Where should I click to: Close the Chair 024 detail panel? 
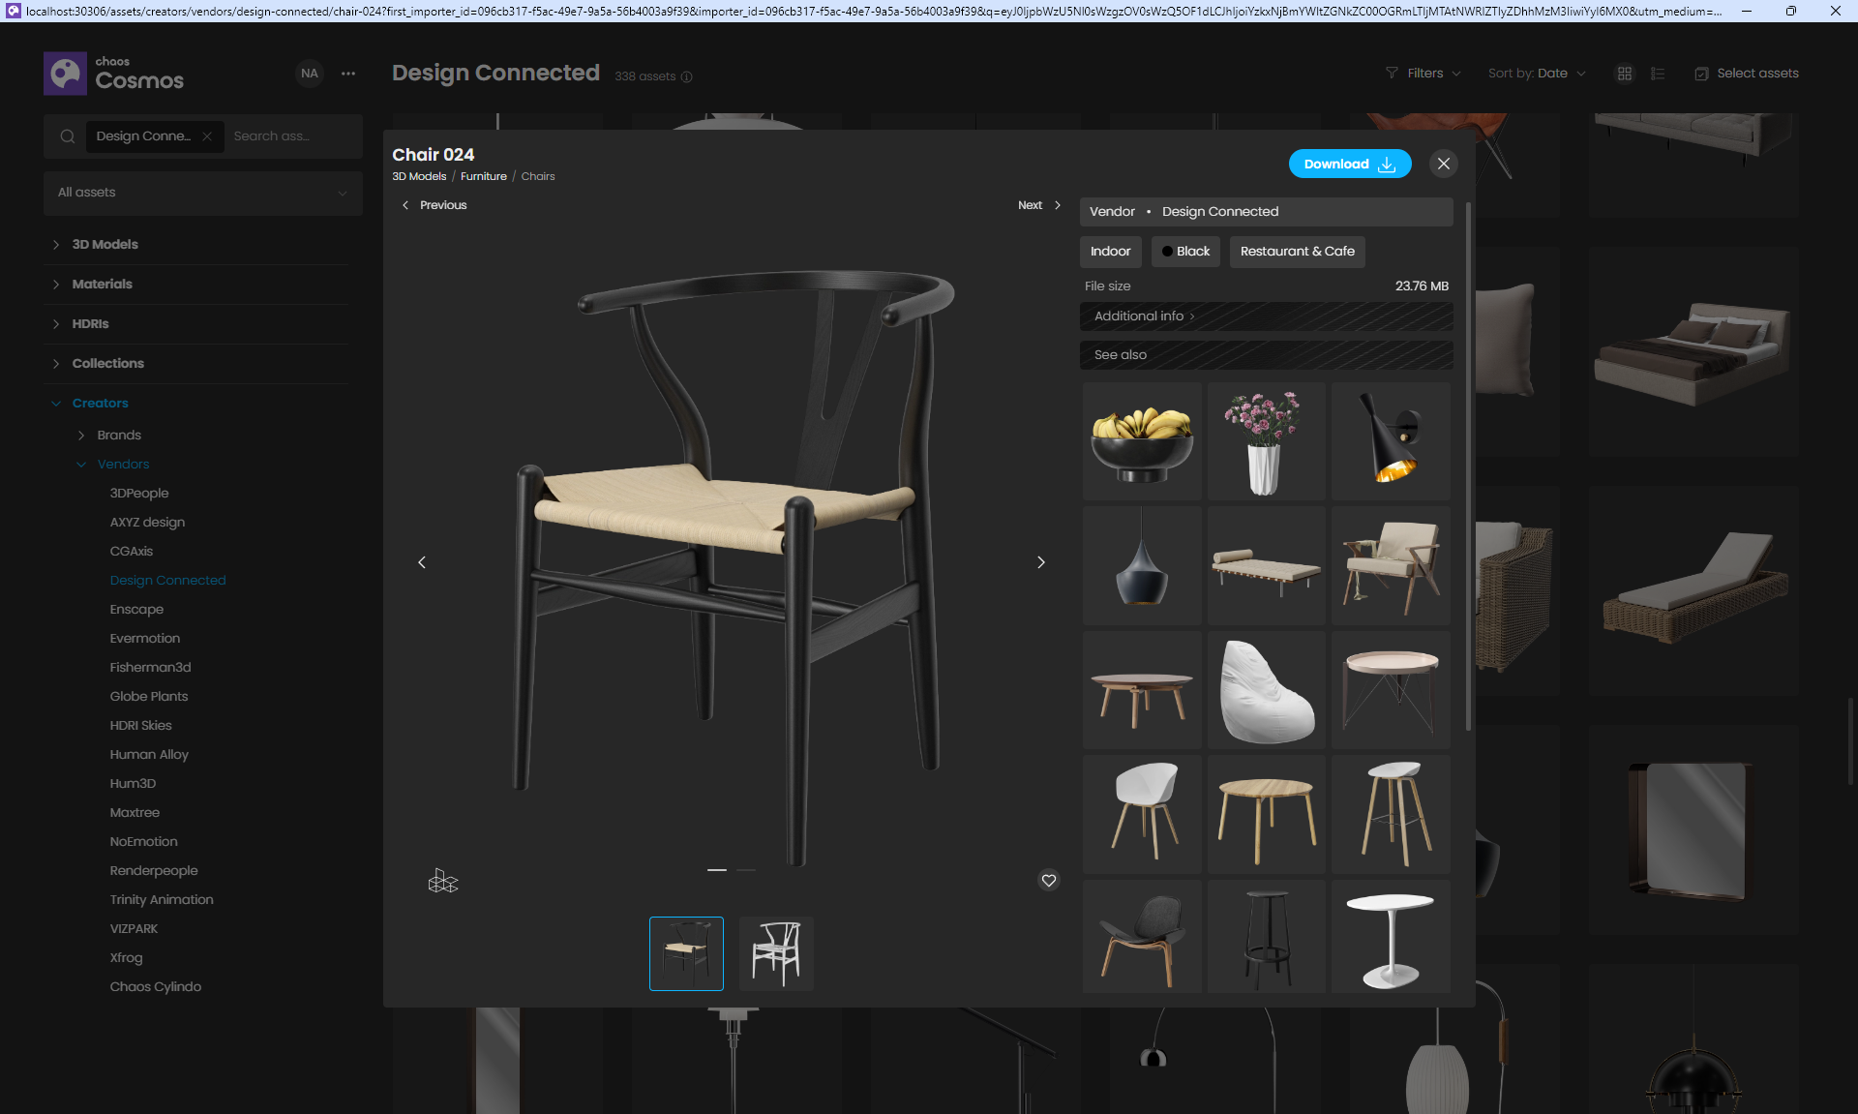coord(1443,164)
